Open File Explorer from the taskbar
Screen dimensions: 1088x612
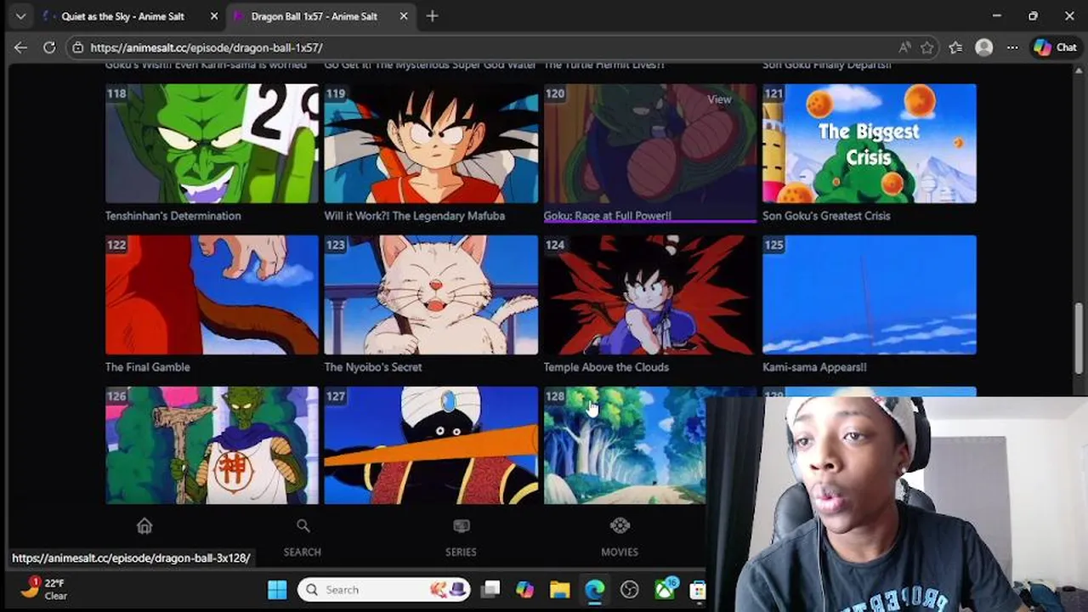tap(559, 590)
